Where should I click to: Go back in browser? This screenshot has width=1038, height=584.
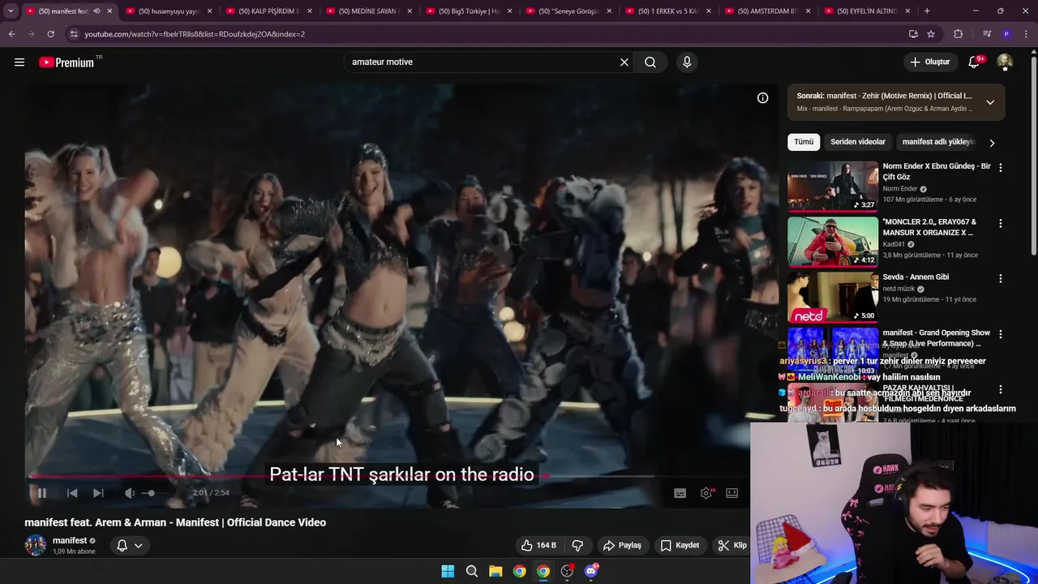click(11, 34)
